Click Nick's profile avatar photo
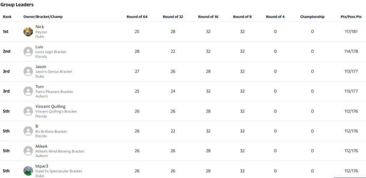This screenshot has height=178, width=366. click(x=28, y=31)
